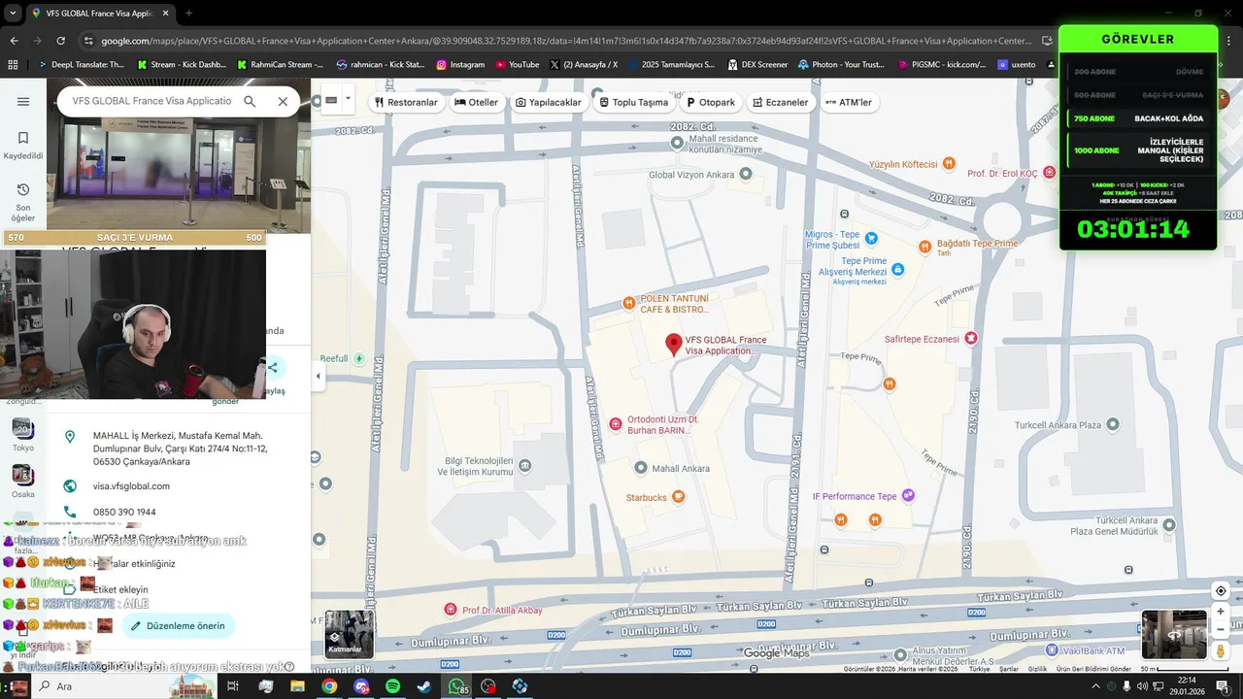Open the map input tools dropdown arrow
This screenshot has height=699, width=1243.
[x=348, y=99]
